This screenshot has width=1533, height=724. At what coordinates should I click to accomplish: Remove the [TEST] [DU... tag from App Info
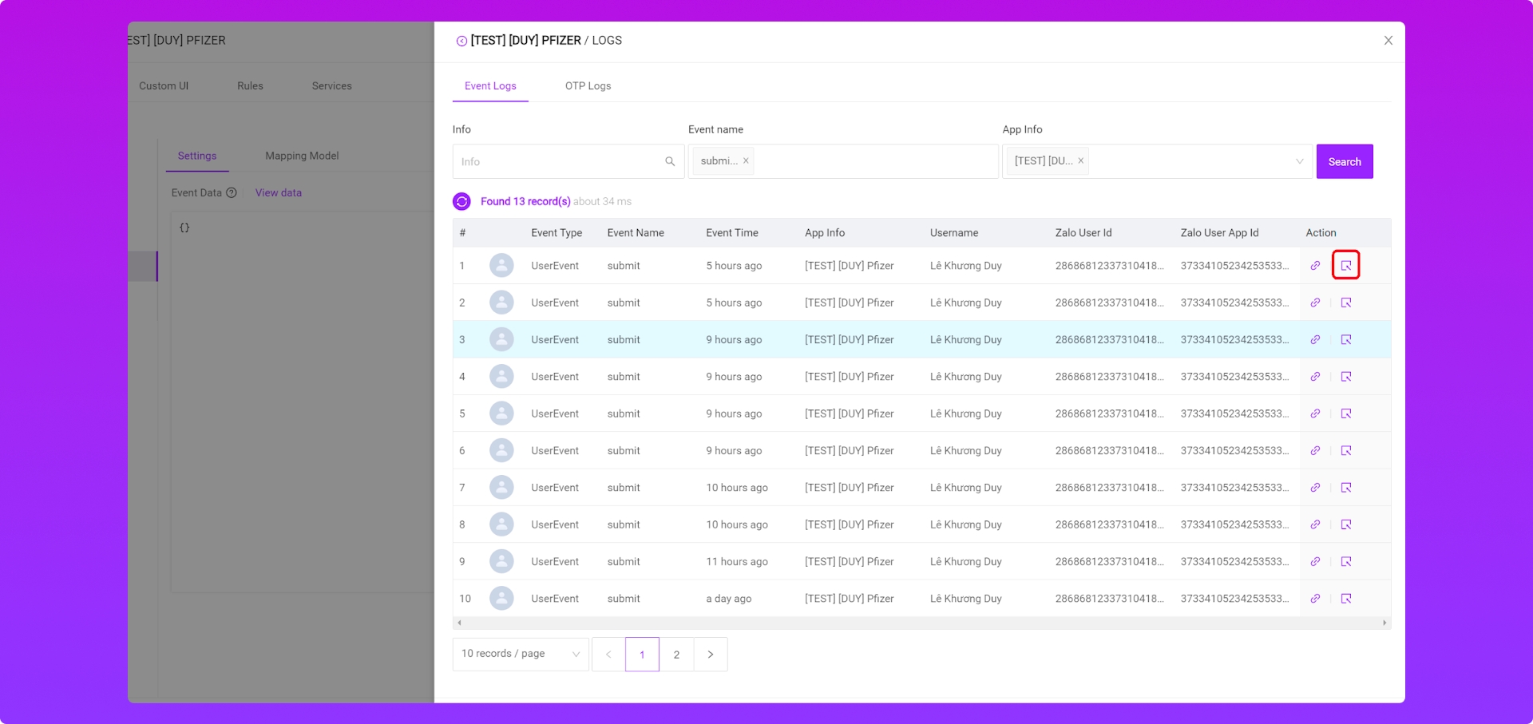1080,161
